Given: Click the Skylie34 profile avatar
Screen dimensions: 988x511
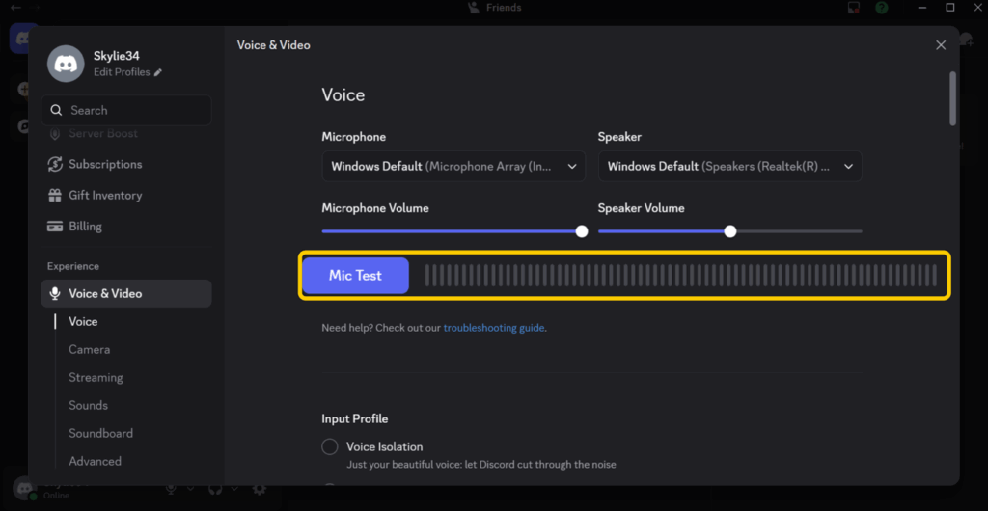Looking at the screenshot, I should click(67, 64).
